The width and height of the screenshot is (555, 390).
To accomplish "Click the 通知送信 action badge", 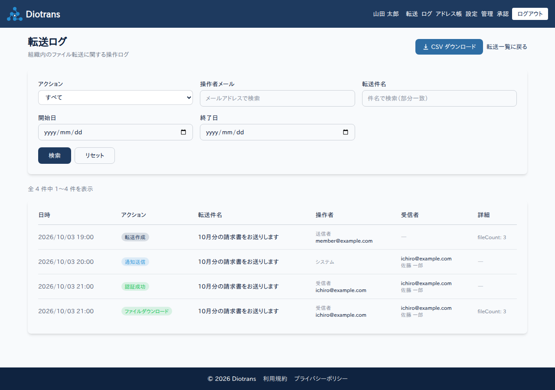I will point(135,262).
